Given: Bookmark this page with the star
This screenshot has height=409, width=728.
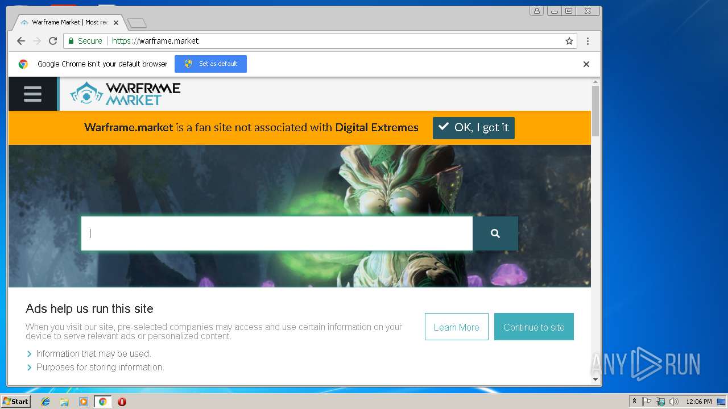Looking at the screenshot, I should pyautogui.click(x=569, y=41).
